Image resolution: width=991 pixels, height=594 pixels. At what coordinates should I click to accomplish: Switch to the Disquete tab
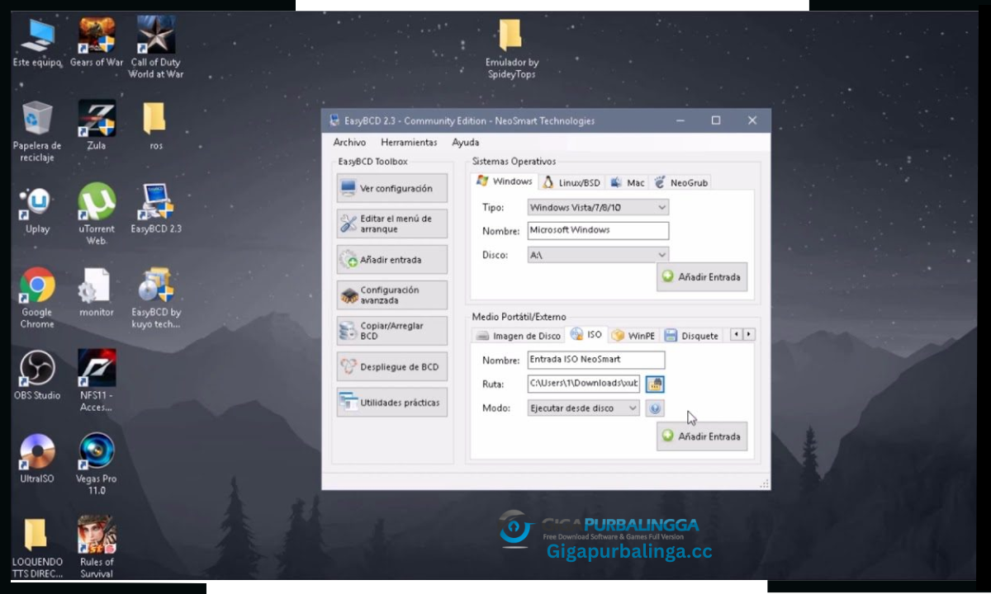tap(692, 336)
